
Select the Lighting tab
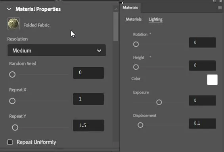(x=155, y=19)
